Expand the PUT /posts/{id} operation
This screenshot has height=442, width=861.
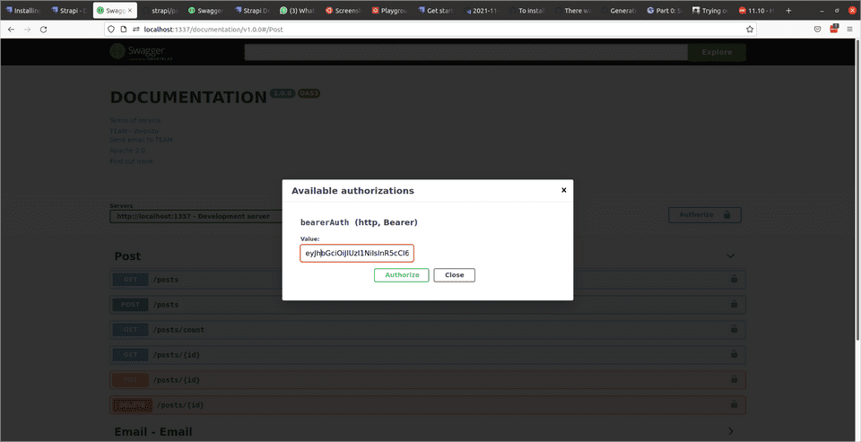[x=427, y=380]
